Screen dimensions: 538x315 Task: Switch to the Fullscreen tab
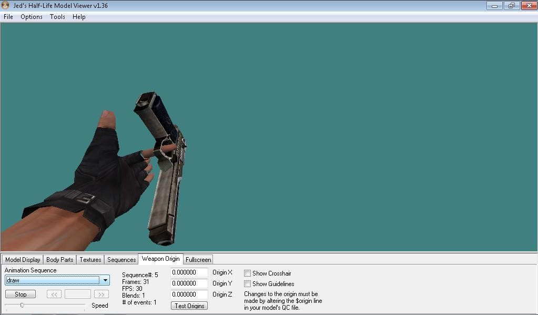pyautogui.click(x=198, y=259)
